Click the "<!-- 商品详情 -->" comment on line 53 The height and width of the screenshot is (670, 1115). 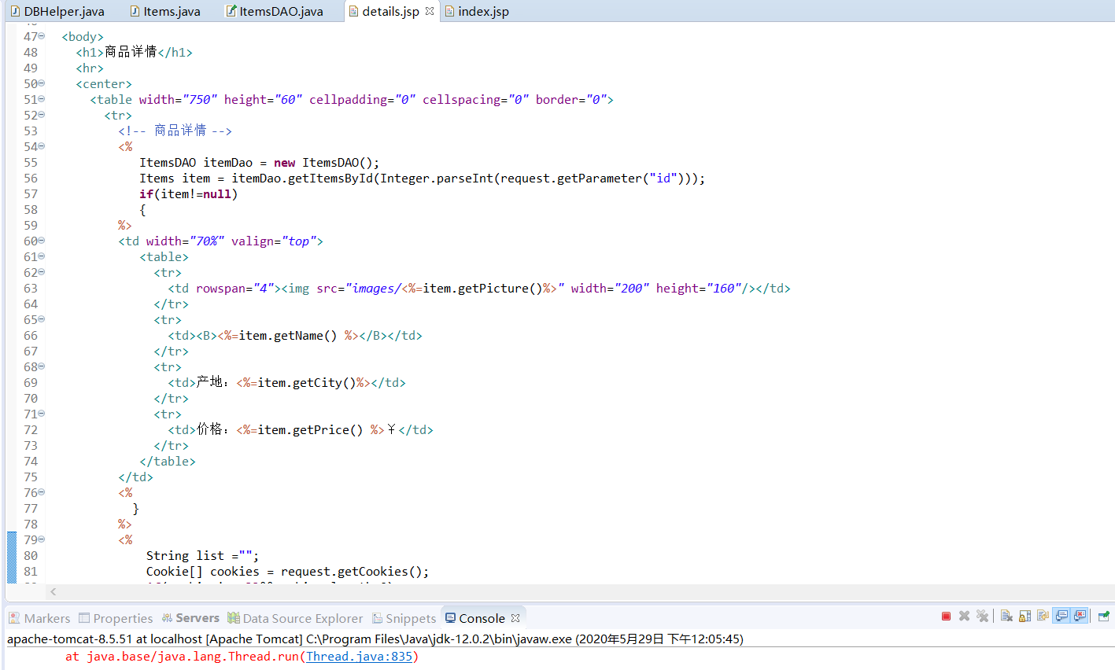tap(175, 131)
